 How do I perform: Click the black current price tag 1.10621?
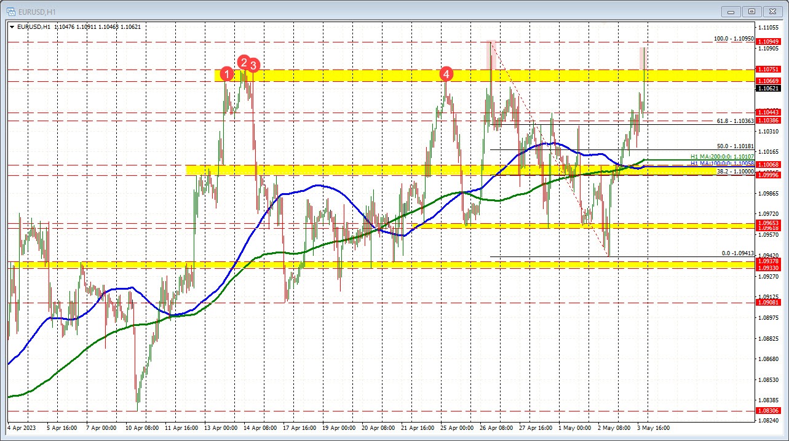pos(770,88)
